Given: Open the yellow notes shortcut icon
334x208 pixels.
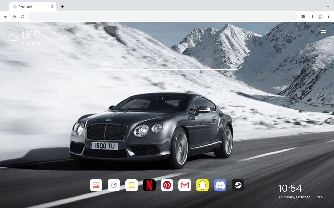Looking at the screenshot, I should pyautogui.click(x=132, y=185).
